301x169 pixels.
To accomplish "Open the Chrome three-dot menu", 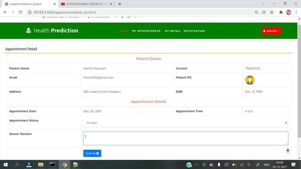I will 296,12.
